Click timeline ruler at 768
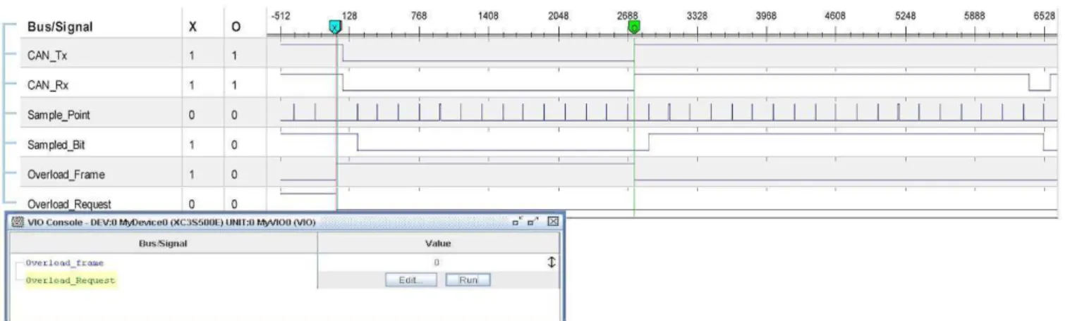The image size is (1065, 321). click(x=418, y=17)
